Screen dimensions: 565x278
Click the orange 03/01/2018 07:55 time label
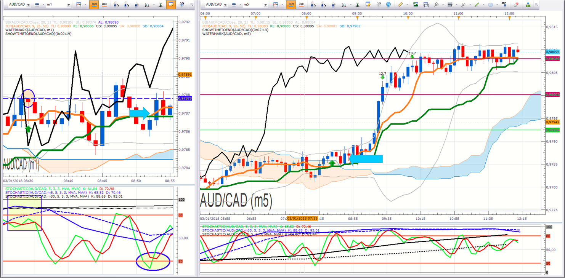coord(303,219)
